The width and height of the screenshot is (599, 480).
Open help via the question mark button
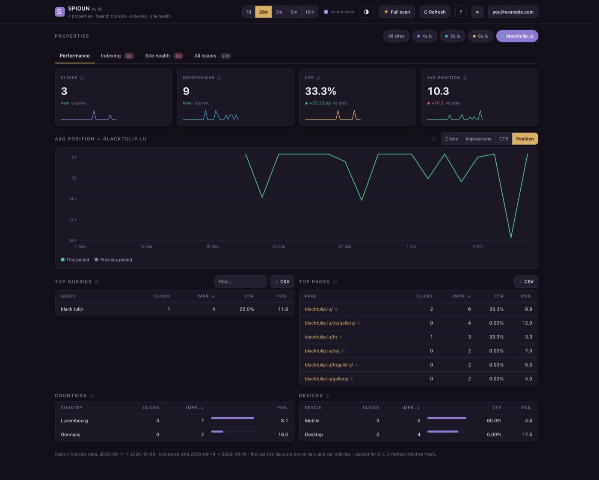461,12
